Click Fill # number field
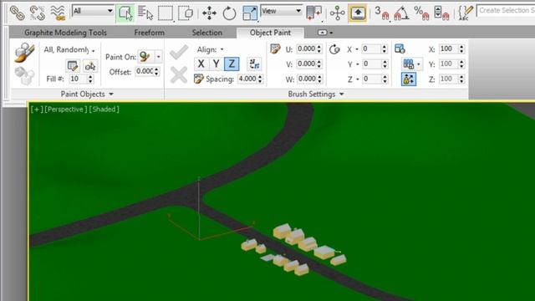The height and width of the screenshot is (301, 535). 78,79
